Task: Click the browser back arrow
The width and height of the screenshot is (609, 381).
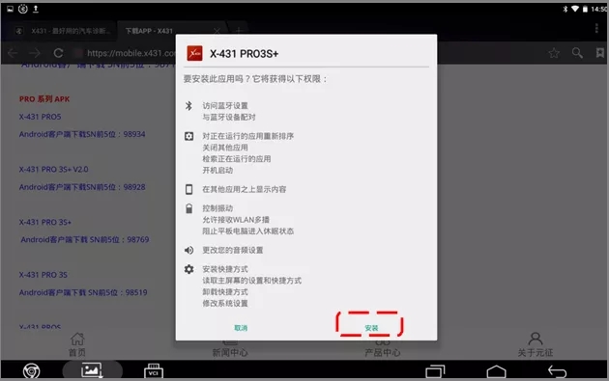Action: point(13,53)
